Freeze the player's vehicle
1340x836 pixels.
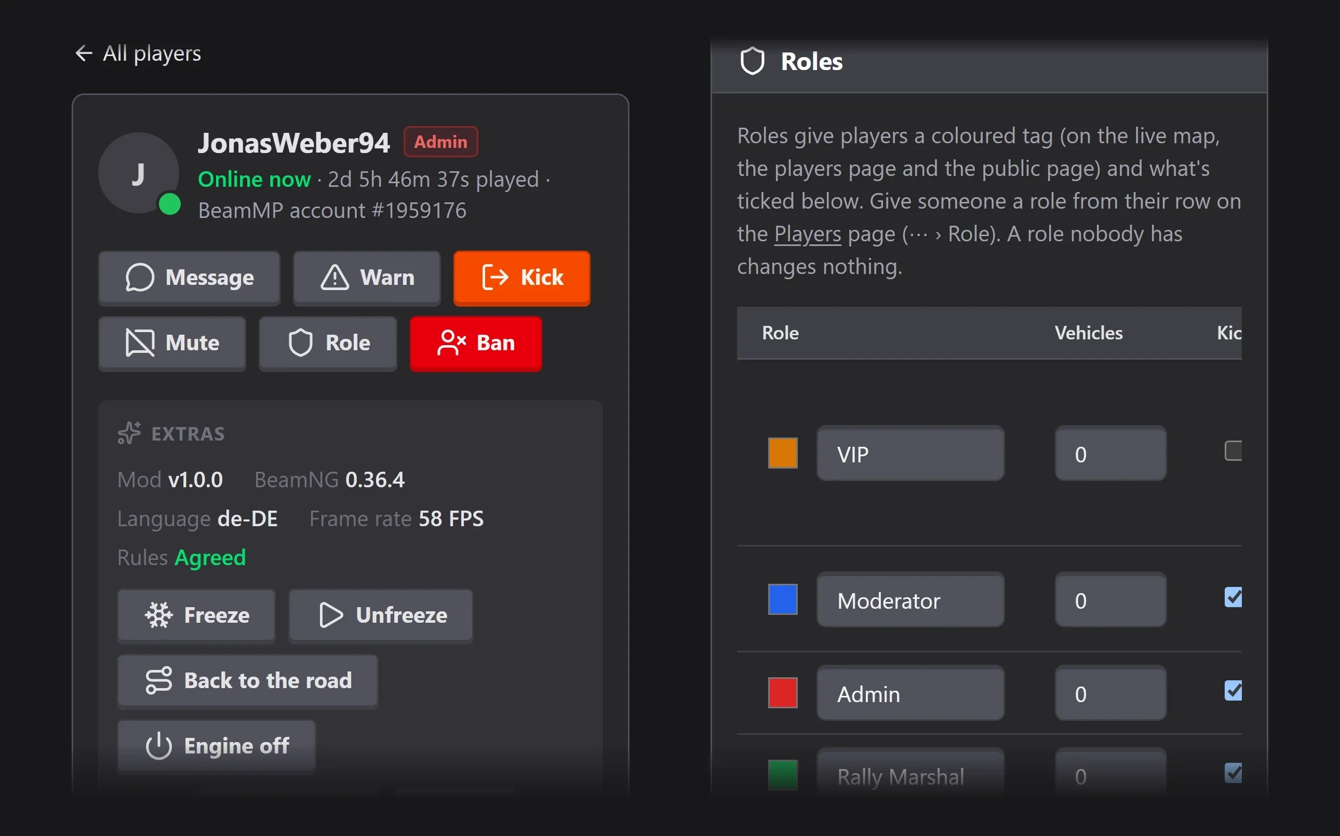coord(196,615)
